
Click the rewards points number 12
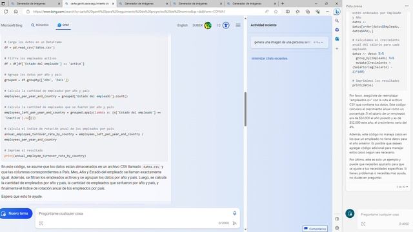pos(219,25)
